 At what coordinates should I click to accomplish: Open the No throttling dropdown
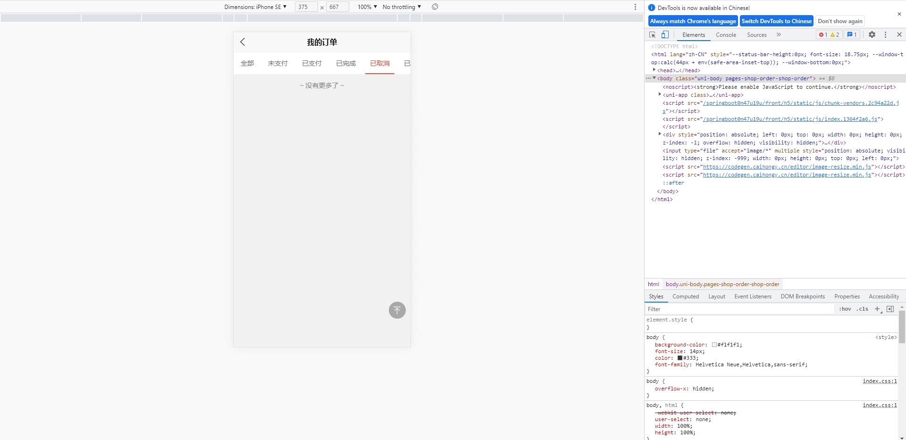402,7
